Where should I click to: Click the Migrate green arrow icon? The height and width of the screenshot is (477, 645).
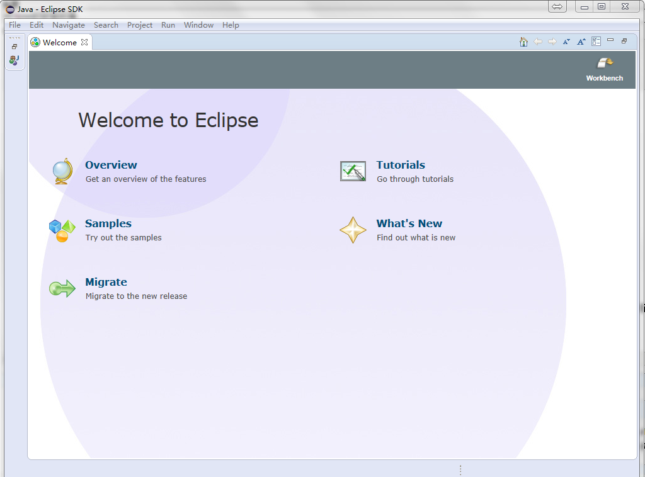62,288
